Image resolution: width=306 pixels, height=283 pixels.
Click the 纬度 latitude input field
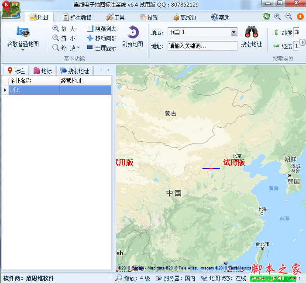pos(296,32)
